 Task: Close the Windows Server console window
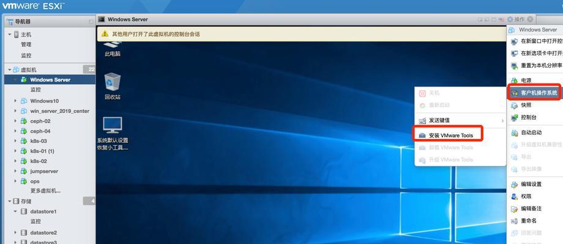point(531,20)
